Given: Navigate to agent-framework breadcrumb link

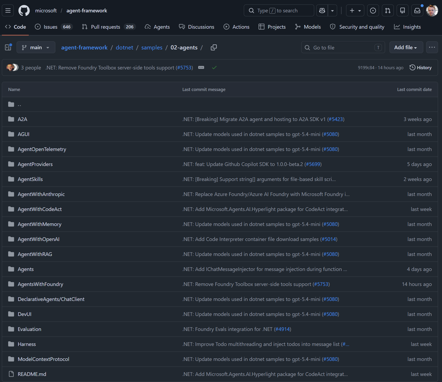Looking at the screenshot, I should coord(84,47).
